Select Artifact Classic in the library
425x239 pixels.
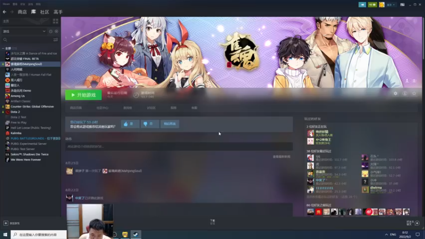tap(21, 101)
